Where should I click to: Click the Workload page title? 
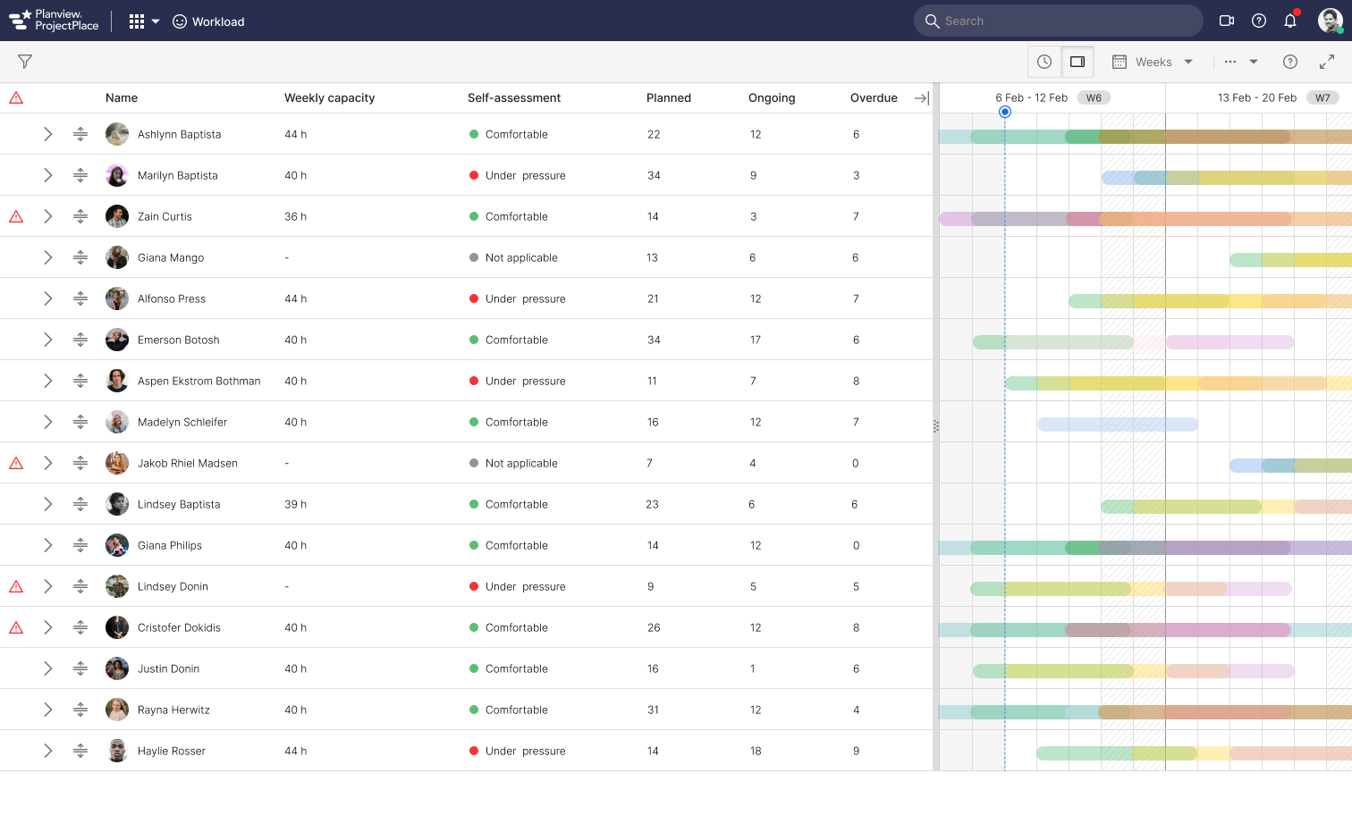pos(218,21)
